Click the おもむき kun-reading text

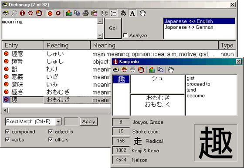point(158,98)
